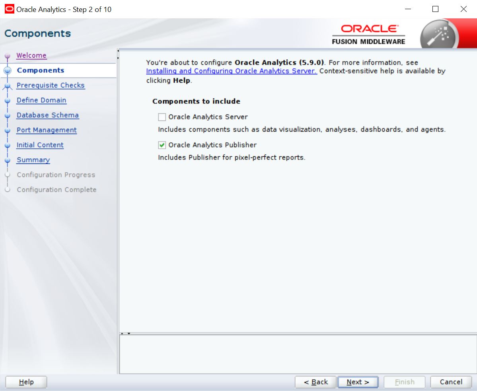Jump to Prerequisite Checks step
This screenshot has width=477, height=391.
pyautogui.click(x=51, y=85)
